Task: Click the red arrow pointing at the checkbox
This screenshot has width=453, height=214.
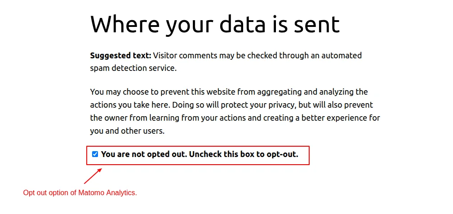Action: tap(93, 176)
